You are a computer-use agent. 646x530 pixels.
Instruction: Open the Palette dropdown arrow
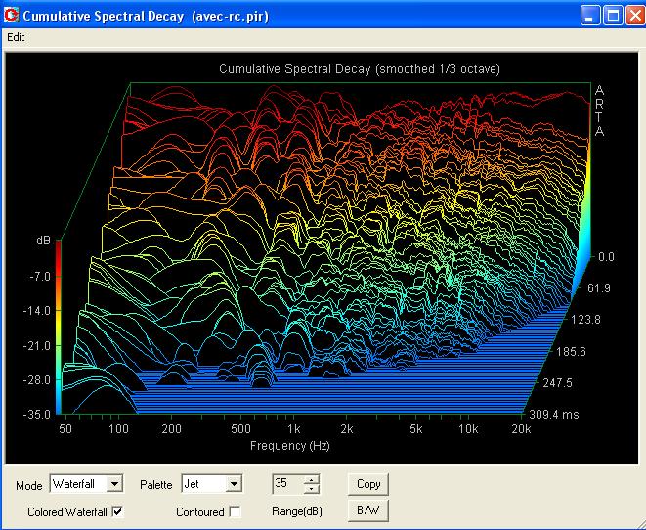click(234, 483)
